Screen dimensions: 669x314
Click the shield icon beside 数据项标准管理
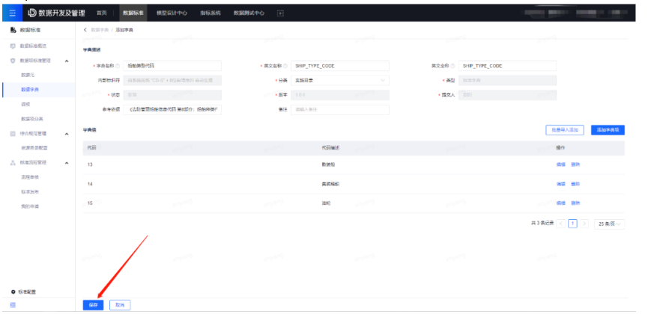click(13, 61)
